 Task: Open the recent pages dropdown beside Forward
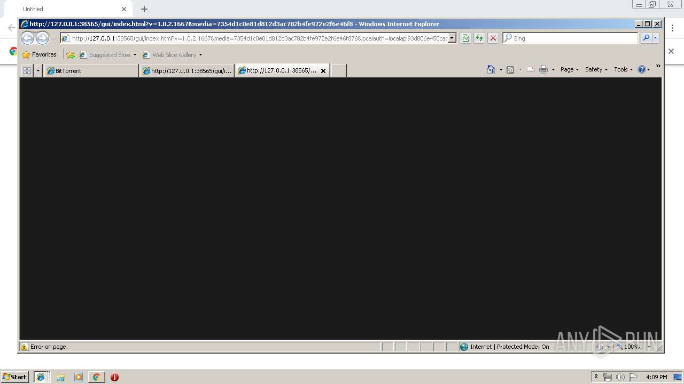coord(54,38)
